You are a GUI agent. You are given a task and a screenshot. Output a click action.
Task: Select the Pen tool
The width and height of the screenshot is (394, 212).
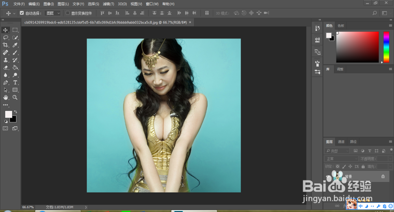[5, 83]
